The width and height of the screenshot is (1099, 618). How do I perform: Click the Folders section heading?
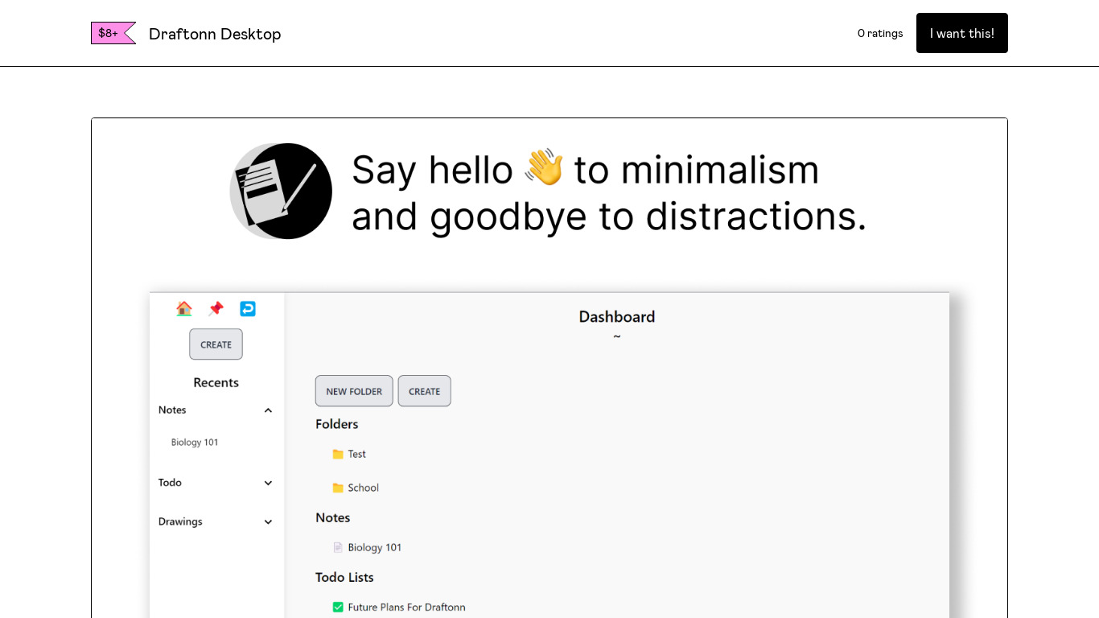click(337, 424)
